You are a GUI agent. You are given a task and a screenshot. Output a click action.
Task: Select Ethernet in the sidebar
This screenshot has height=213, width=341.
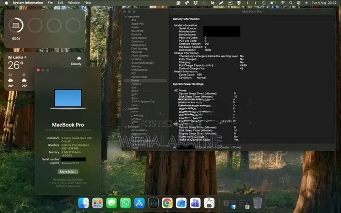click(136, 52)
